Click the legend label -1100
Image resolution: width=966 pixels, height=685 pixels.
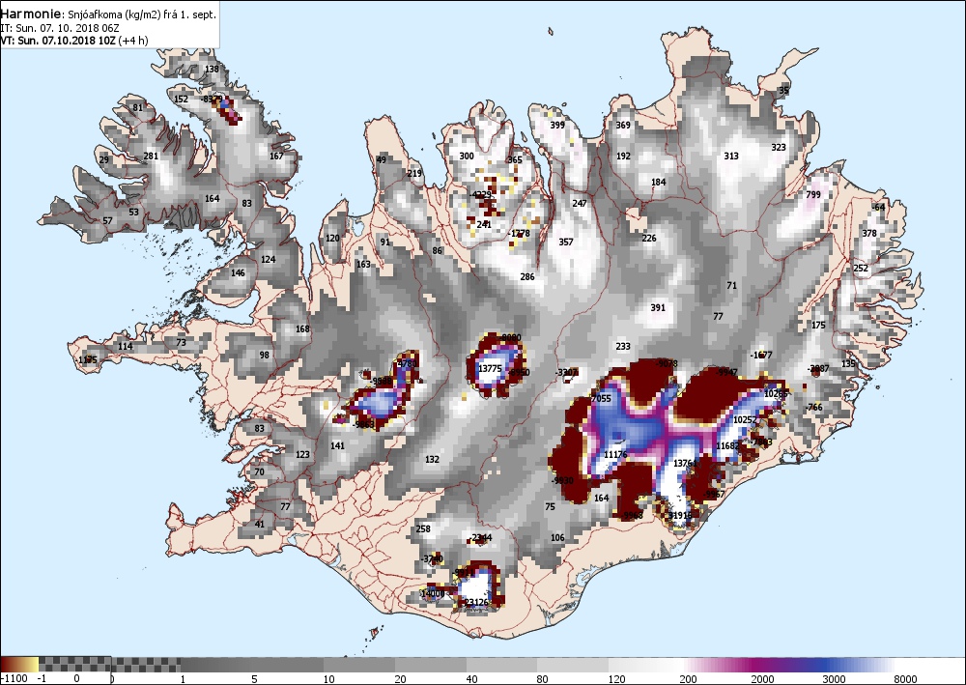click(14, 679)
